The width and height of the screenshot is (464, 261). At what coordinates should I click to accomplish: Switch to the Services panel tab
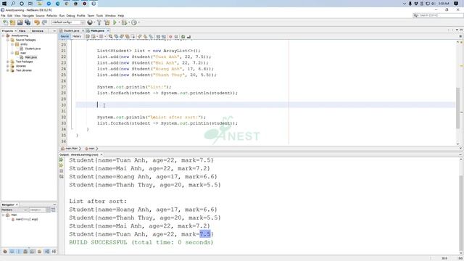tap(38, 30)
